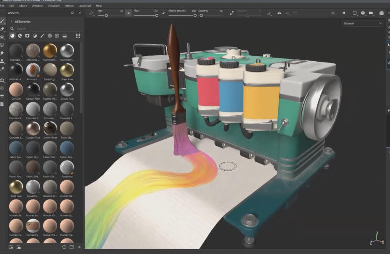
Task: Click the Stroke opacity slider handle
Action: 195,16
